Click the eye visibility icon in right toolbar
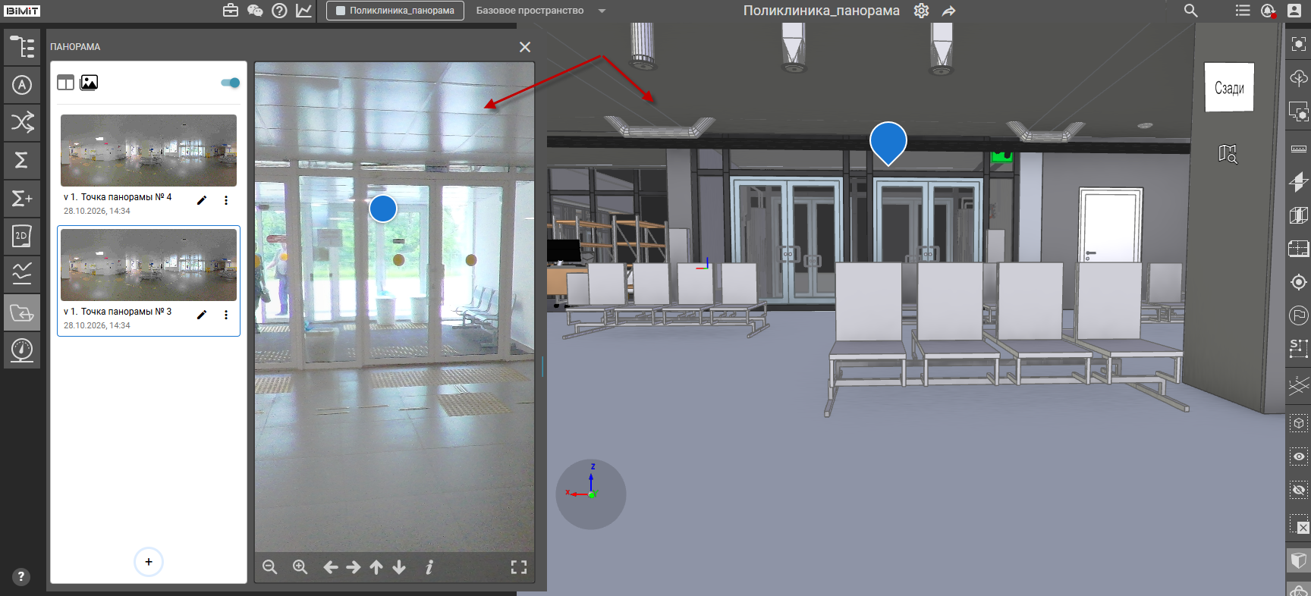 1299,456
